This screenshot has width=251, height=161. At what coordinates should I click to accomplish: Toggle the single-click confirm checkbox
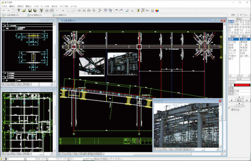coord(229,108)
